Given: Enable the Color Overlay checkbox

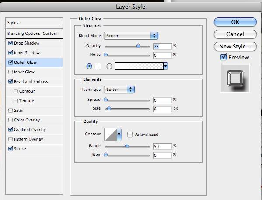Looking at the screenshot, I should click(x=10, y=120).
